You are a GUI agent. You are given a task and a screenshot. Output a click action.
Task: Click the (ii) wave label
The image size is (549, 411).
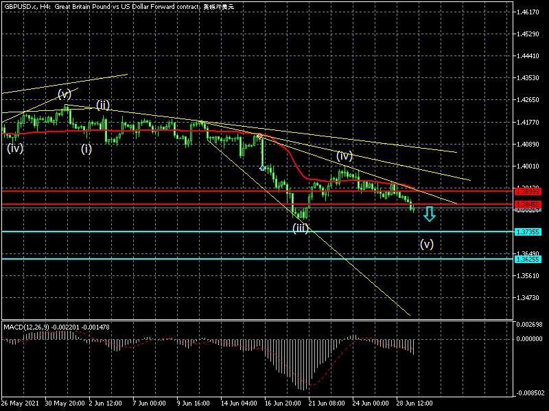point(103,105)
